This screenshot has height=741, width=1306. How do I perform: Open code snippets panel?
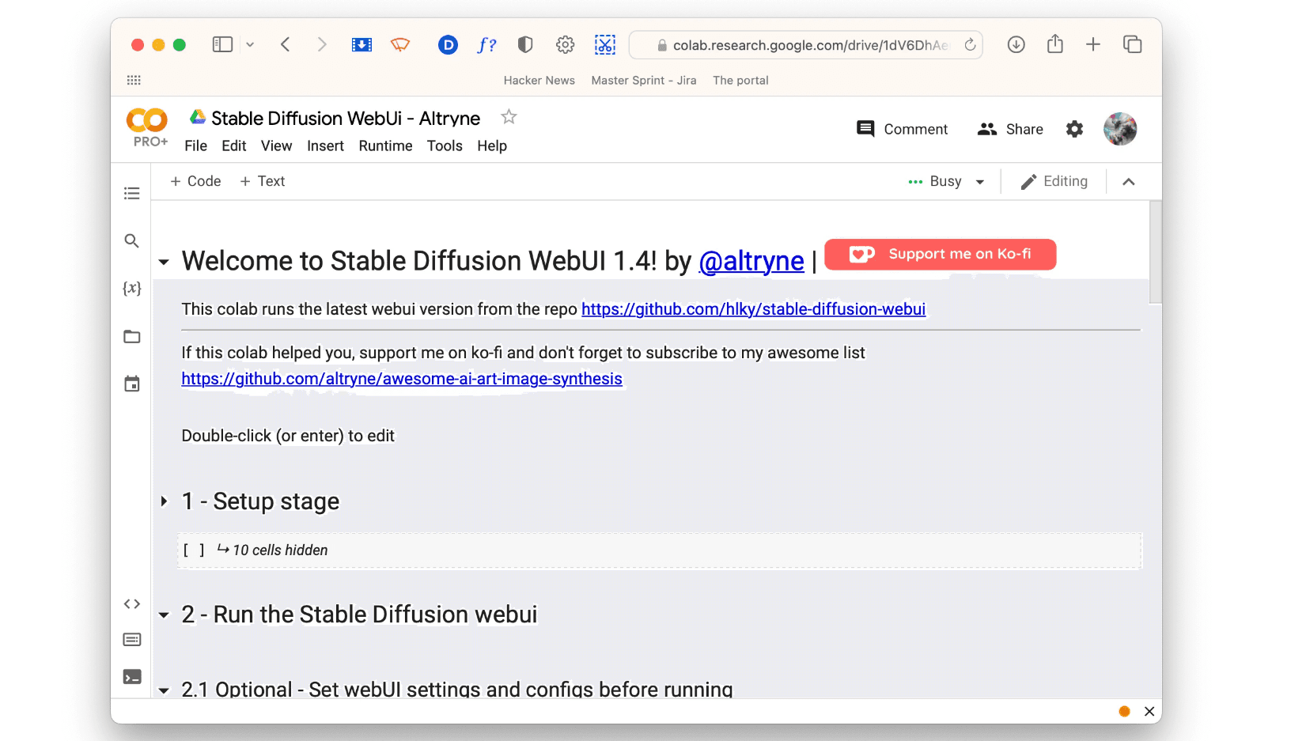132,604
